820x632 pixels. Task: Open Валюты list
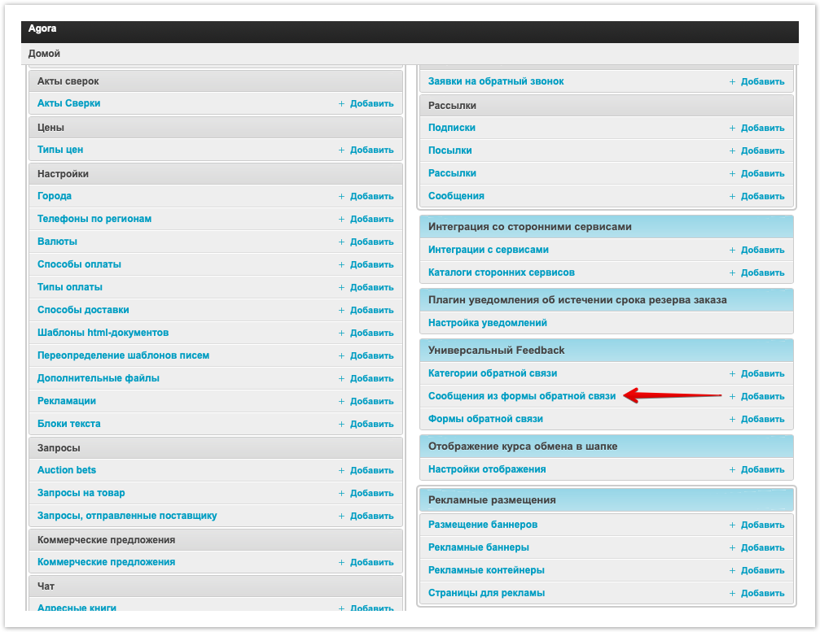pos(57,242)
